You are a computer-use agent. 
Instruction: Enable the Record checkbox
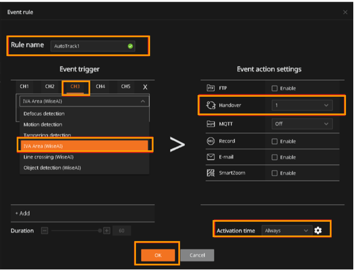pyautogui.click(x=275, y=141)
